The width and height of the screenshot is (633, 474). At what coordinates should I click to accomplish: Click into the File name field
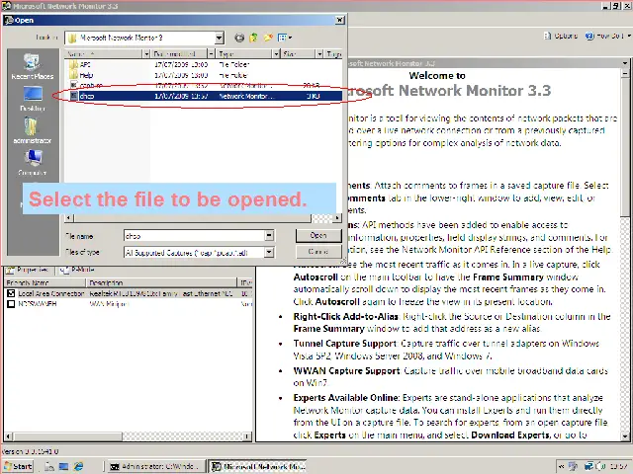coord(194,236)
